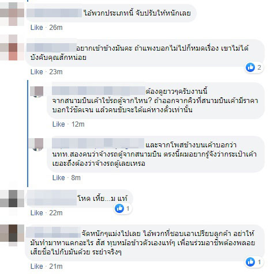Click the like reaction icon on the 21m comment
The image size is (274, 274).
click(x=250, y=262)
